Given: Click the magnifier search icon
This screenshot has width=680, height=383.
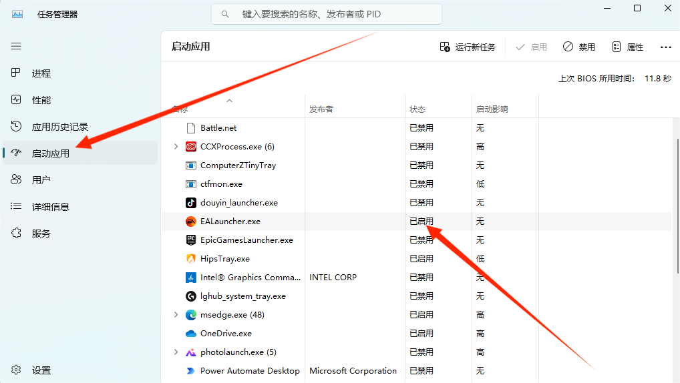Looking at the screenshot, I should click(x=224, y=14).
